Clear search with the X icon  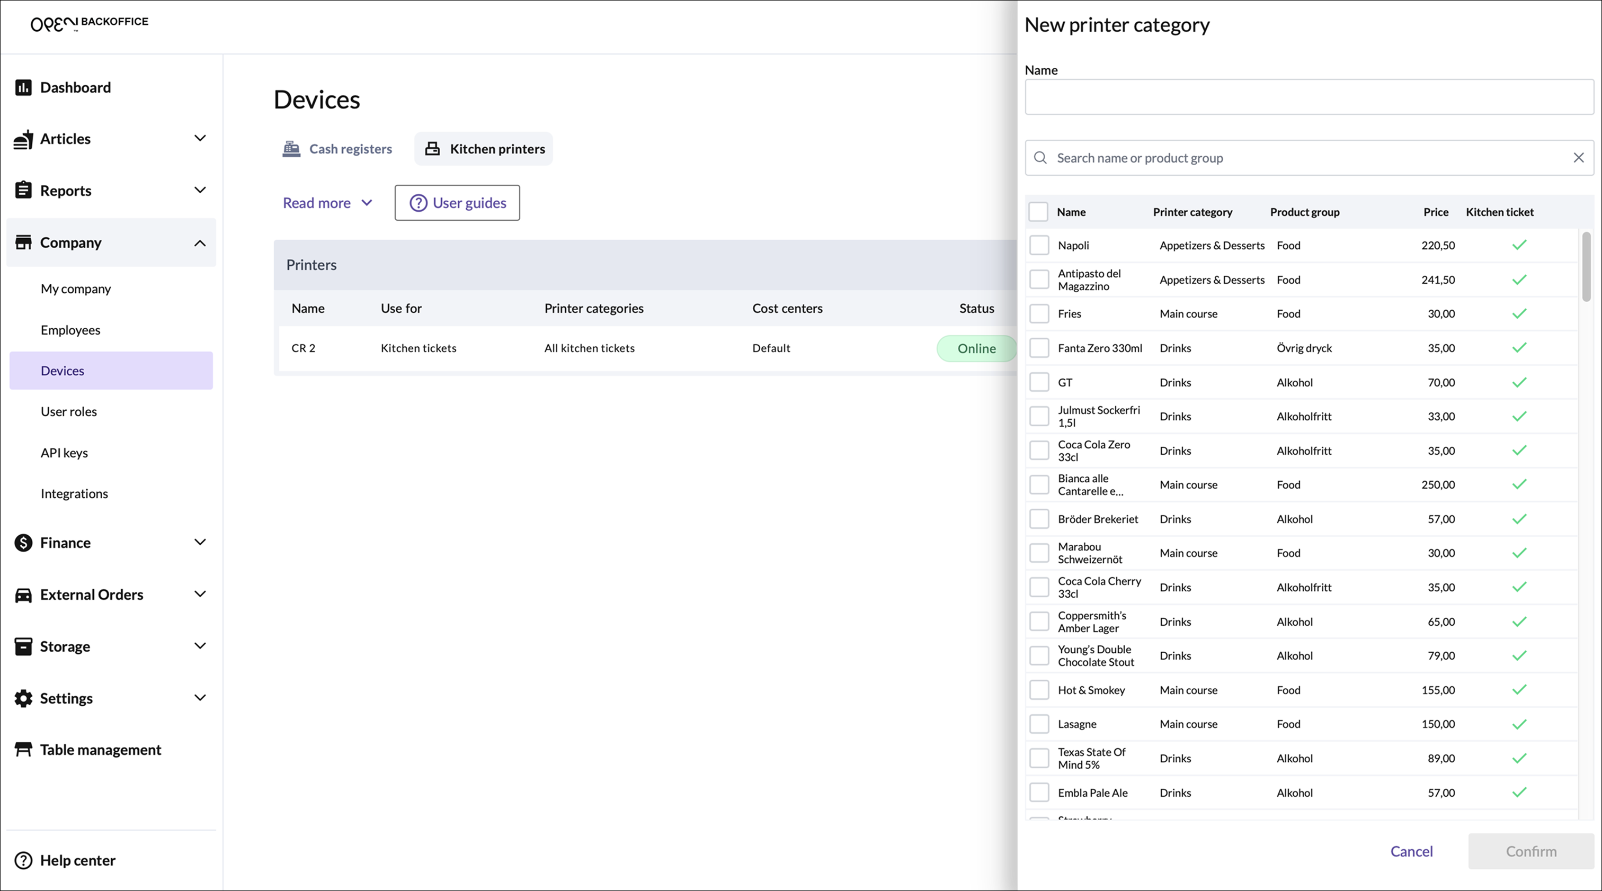(x=1578, y=158)
